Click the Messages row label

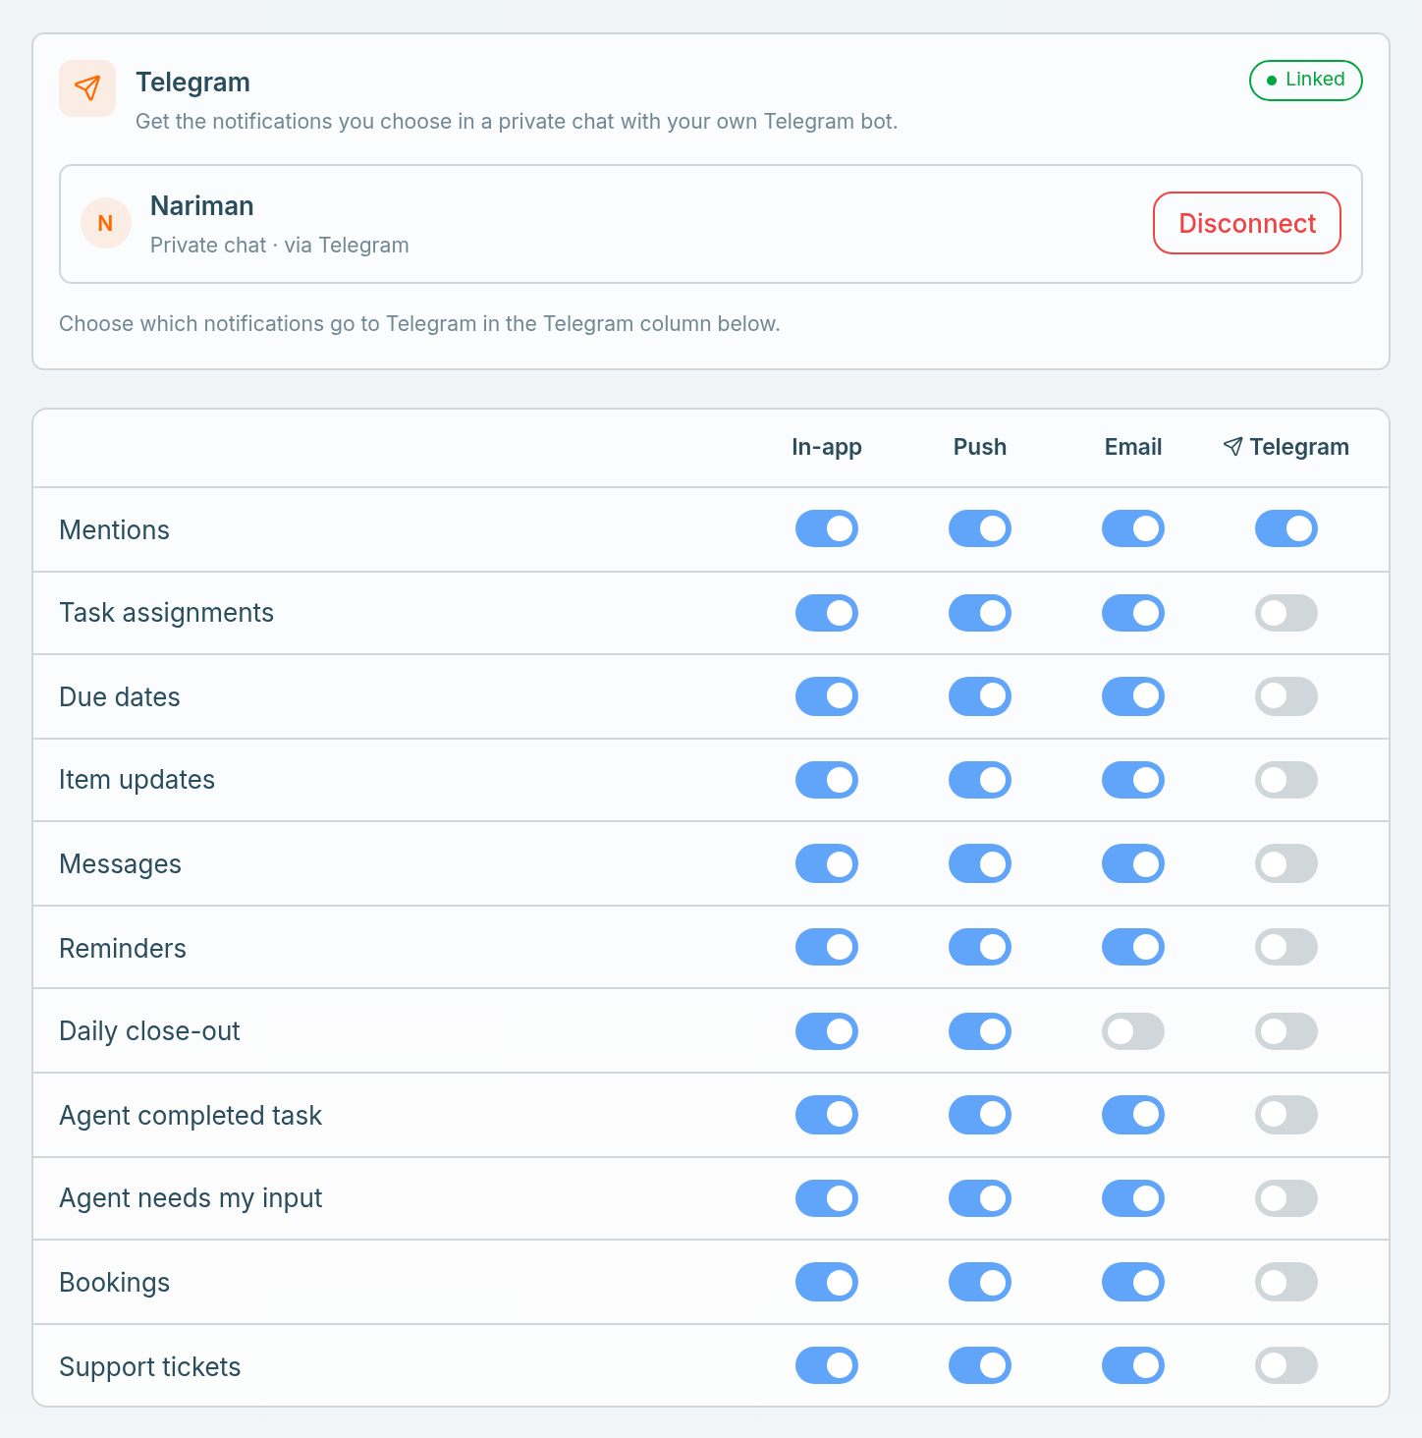click(121, 864)
